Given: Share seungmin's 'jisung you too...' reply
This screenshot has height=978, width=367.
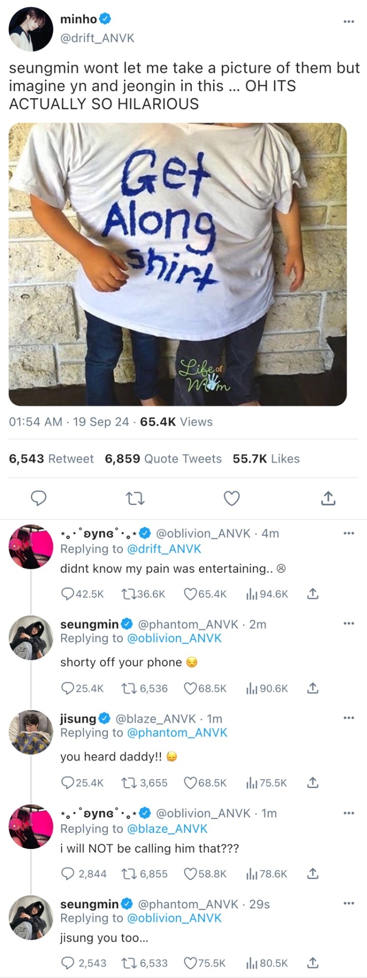Looking at the screenshot, I should click(313, 963).
